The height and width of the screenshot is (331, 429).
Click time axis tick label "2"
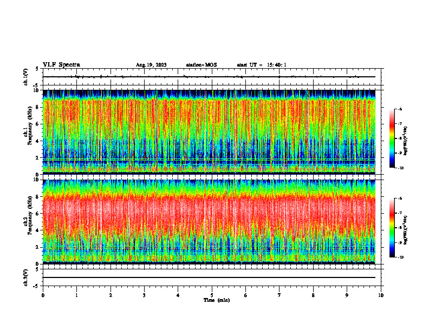coord(110,295)
